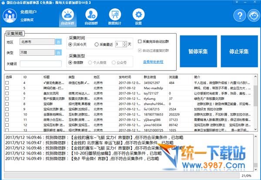
Task: Click title 美女交流网 in row 6
Action: [x=51, y=93]
